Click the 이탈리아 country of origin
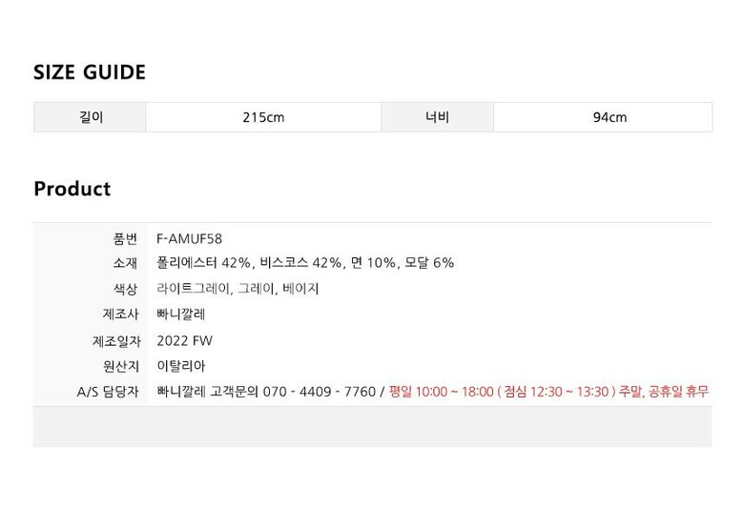744x508 pixels. (180, 365)
